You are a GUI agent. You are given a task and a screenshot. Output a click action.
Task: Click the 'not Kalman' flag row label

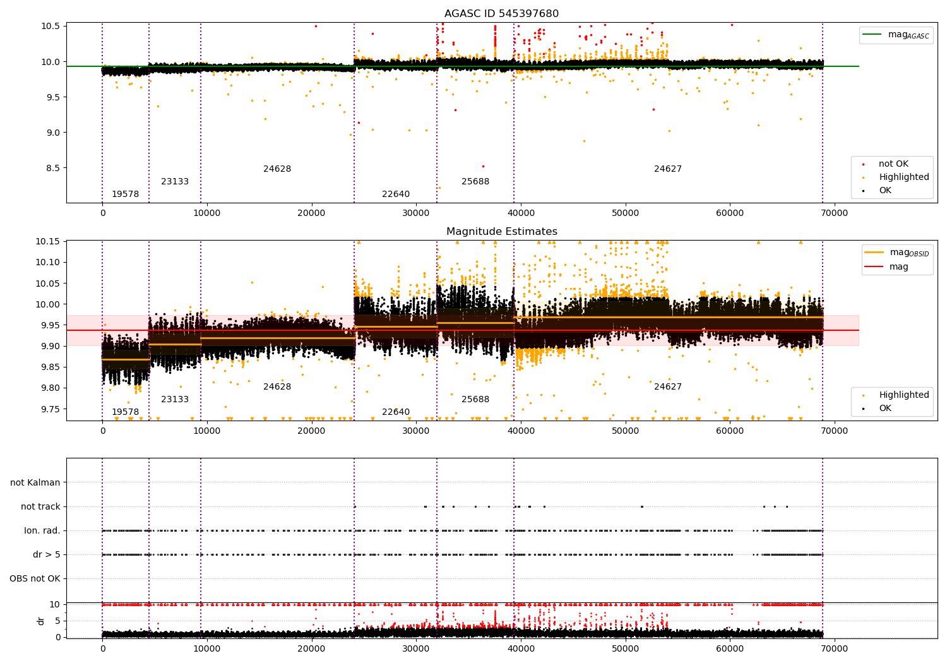pos(35,482)
